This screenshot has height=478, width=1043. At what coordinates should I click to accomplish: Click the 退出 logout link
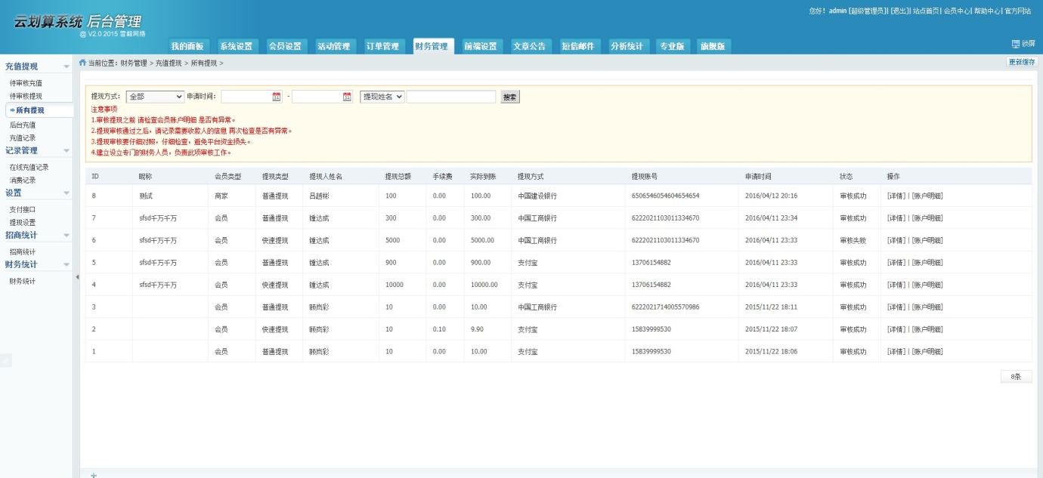coord(900,11)
